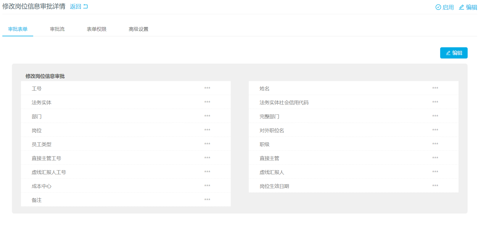
Task: Select the 虚线汇报人工号 field row
Action: click(x=126, y=172)
